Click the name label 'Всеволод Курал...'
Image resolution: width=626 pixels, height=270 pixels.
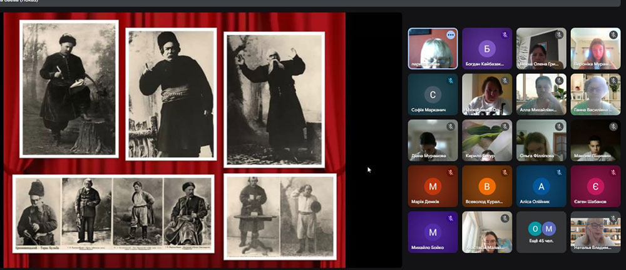[x=484, y=202]
